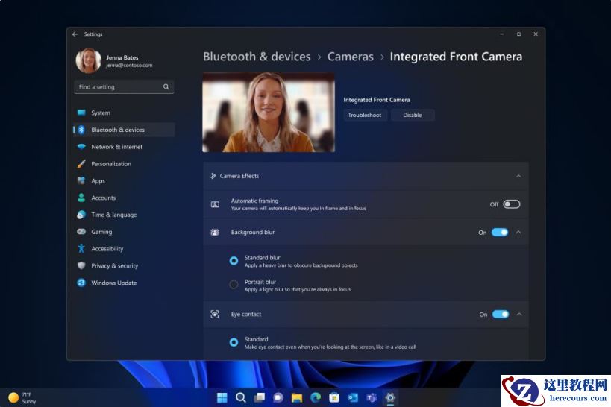Click the Windows Start button on taskbar
The width and height of the screenshot is (611, 407).
[222, 397]
